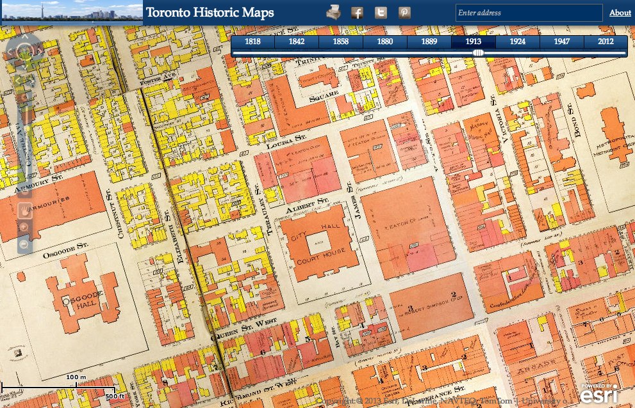The width and height of the screenshot is (635, 408).
Task: Click the year timeline slider handle
Action: [478, 52]
